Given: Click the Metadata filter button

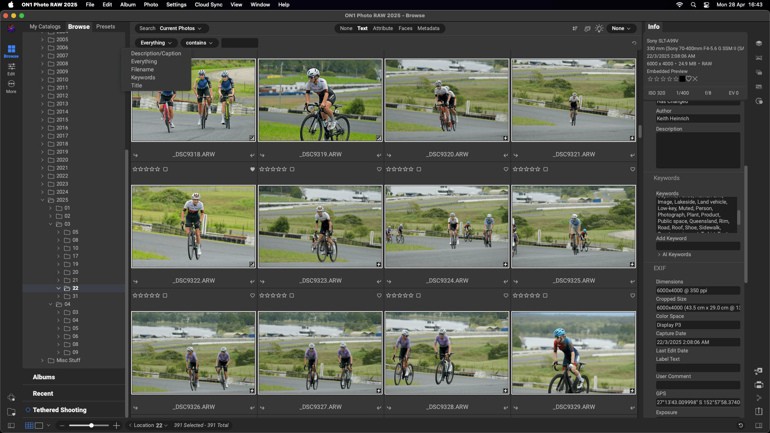Looking at the screenshot, I should pyautogui.click(x=428, y=28).
